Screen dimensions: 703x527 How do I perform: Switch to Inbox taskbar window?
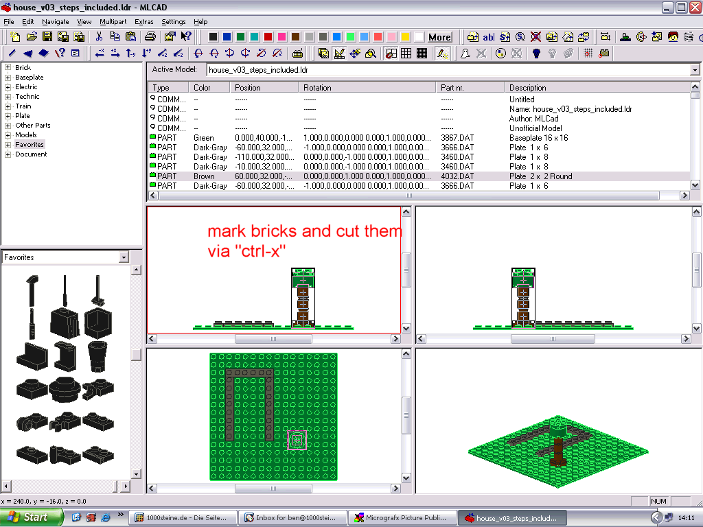pyautogui.click(x=292, y=517)
